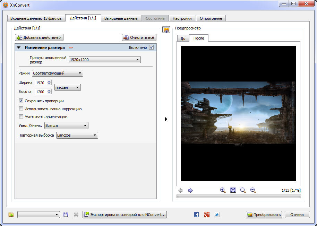This screenshot has height=226, width=317.
Task: Increase the Ширина value with up arrow
Action: [x=49, y=81]
